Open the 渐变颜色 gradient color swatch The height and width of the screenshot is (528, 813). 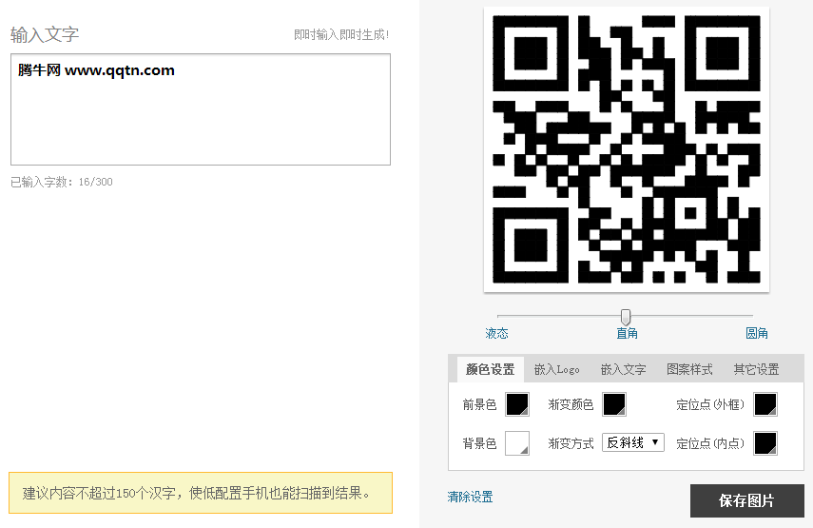(614, 404)
